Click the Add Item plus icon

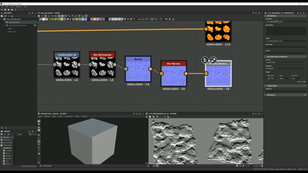[x=304, y=82]
